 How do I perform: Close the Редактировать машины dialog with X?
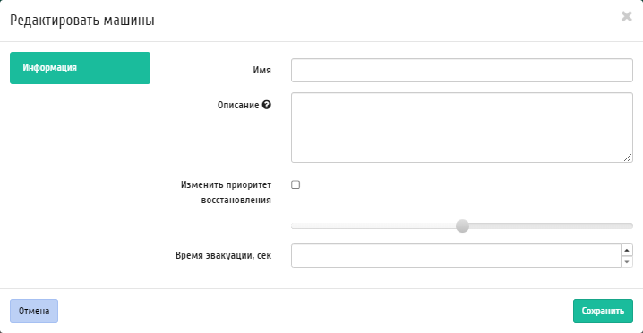tap(627, 17)
